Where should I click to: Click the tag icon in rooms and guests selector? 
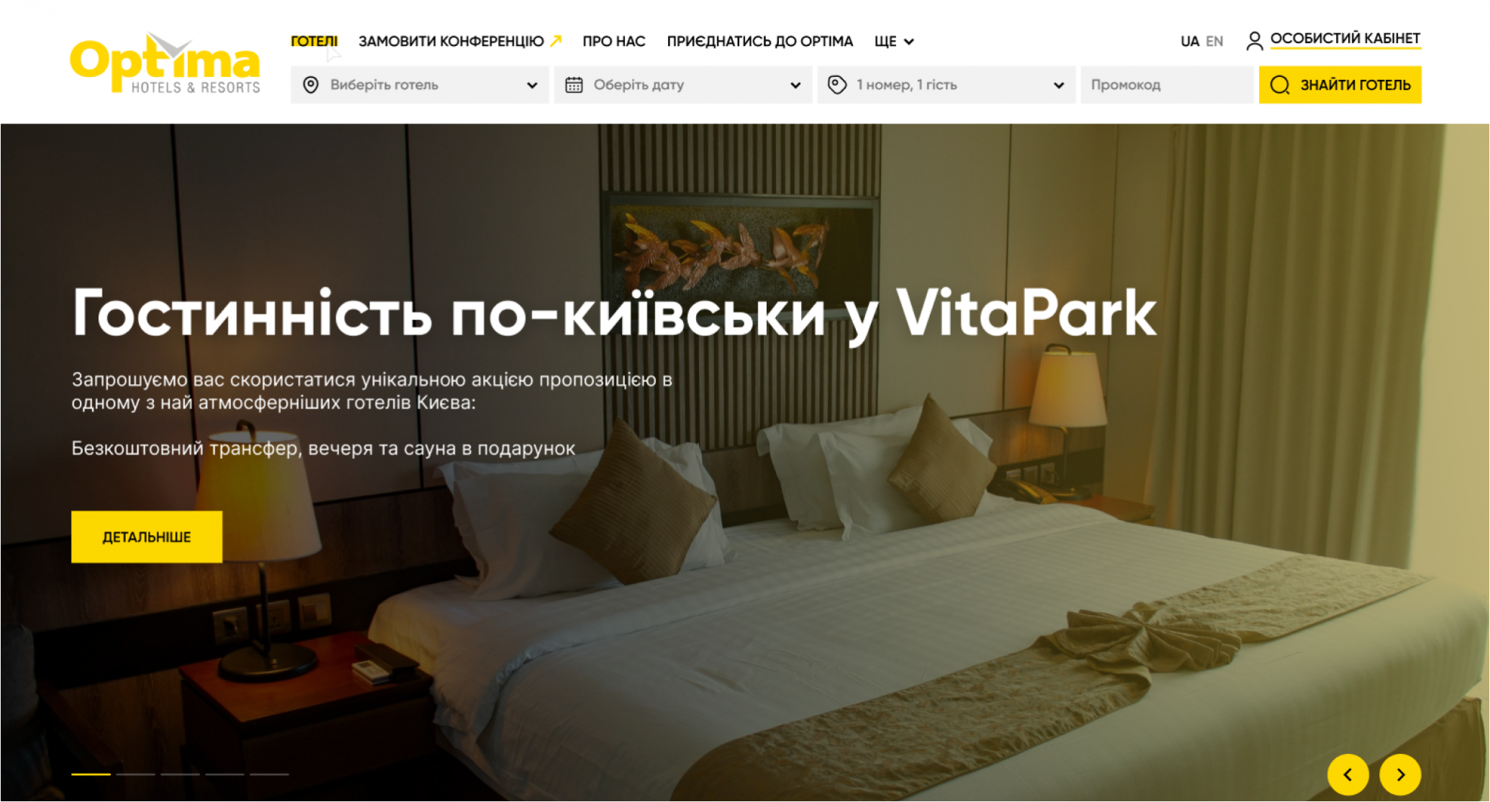[837, 85]
